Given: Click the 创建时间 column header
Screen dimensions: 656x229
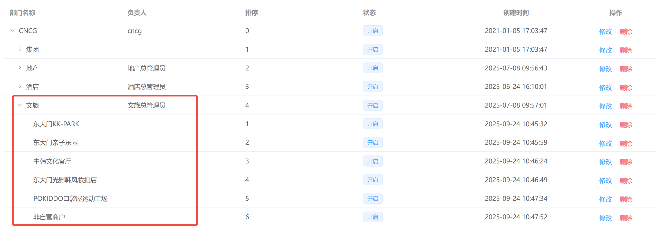Looking at the screenshot, I should click(x=516, y=13).
